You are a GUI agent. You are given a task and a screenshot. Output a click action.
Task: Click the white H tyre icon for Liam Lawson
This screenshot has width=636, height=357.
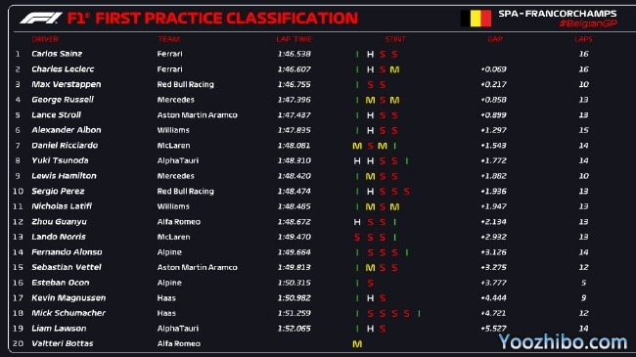[x=370, y=329]
